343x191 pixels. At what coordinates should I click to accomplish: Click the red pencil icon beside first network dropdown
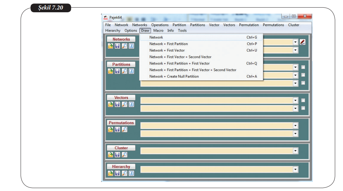303,42
